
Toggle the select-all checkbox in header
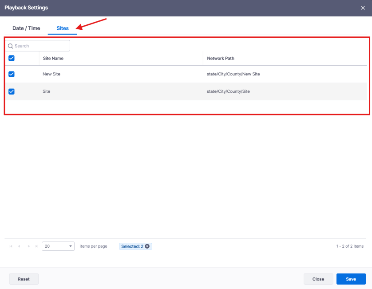[x=12, y=58]
